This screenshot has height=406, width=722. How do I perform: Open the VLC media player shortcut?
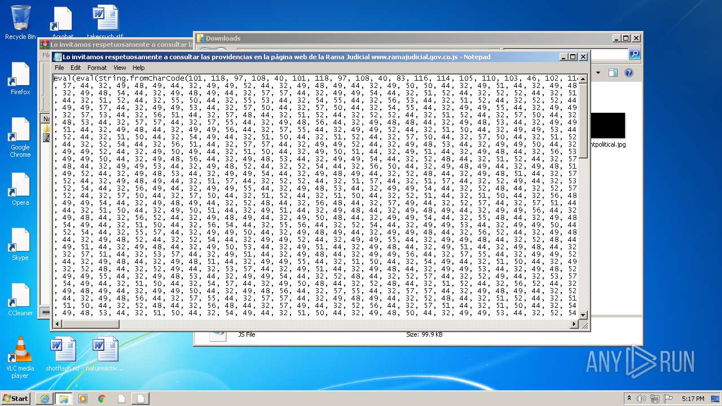coord(20,358)
